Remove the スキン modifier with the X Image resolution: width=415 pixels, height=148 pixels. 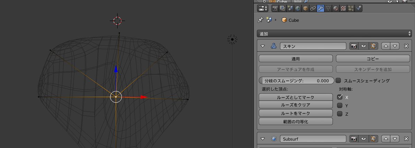pyautogui.click(x=406, y=46)
